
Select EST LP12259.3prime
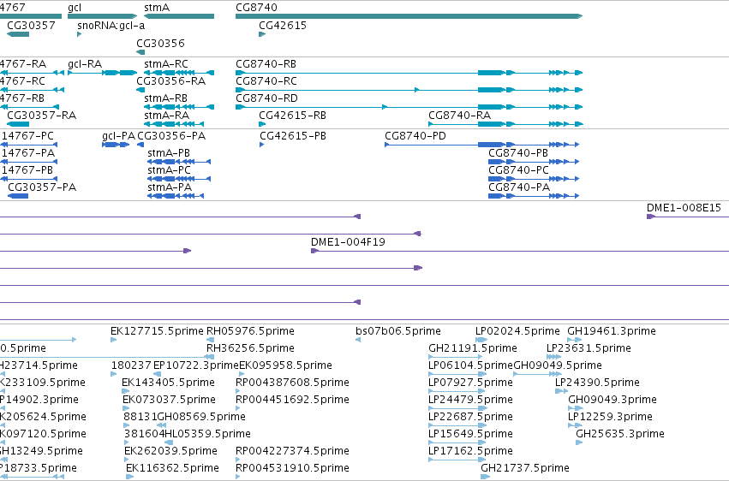(575, 425)
